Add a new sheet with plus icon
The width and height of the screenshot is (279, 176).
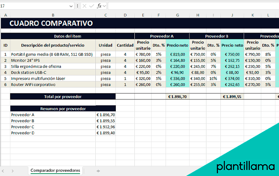(98, 171)
